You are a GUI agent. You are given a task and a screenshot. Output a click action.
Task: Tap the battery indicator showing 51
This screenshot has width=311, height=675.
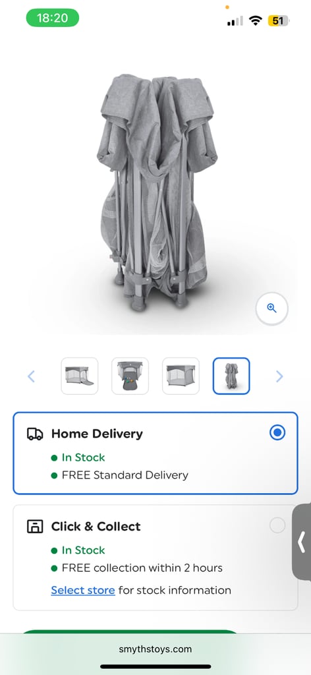pyautogui.click(x=279, y=20)
